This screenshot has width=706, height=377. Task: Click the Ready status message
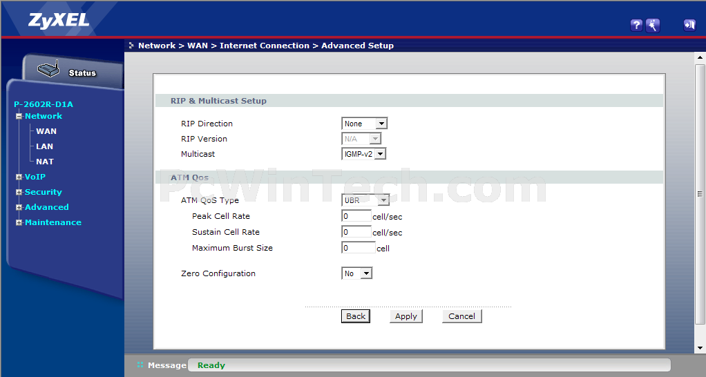click(211, 365)
